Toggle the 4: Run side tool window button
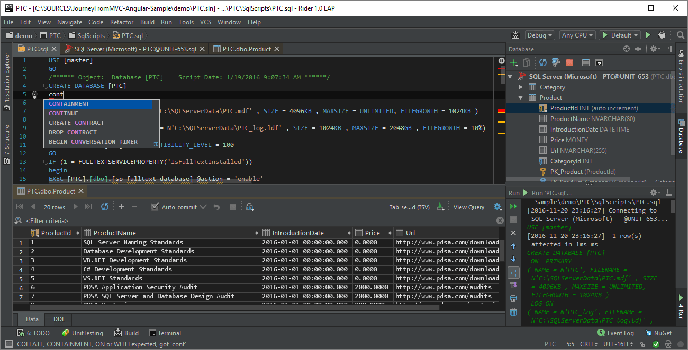Image resolution: width=688 pixels, height=350 pixels. pos(681,307)
